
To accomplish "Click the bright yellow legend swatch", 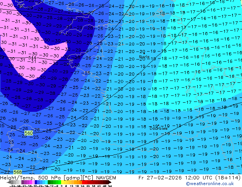I will [62, 182].
